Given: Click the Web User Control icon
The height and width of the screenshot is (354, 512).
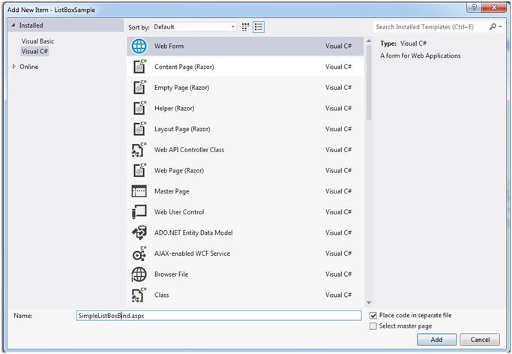Looking at the screenshot, I should (x=139, y=211).
